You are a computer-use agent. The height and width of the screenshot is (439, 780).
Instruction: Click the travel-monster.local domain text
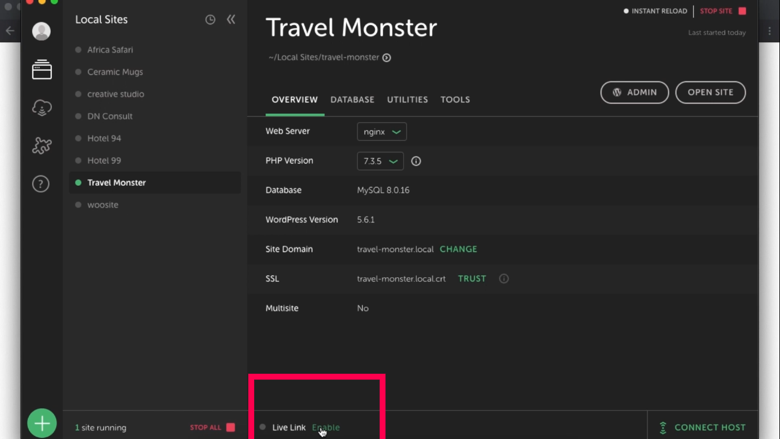click(x=395, y=250)
